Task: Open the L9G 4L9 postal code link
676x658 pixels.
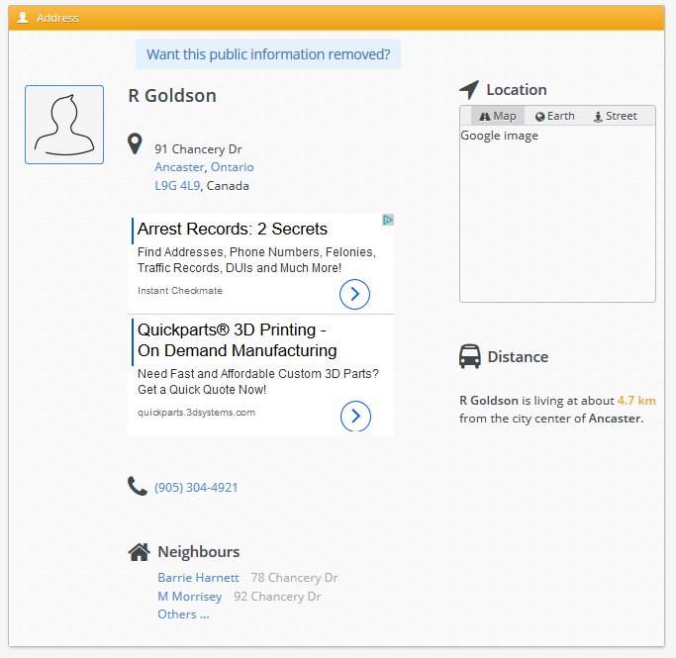Action: [x=177, y=186]
